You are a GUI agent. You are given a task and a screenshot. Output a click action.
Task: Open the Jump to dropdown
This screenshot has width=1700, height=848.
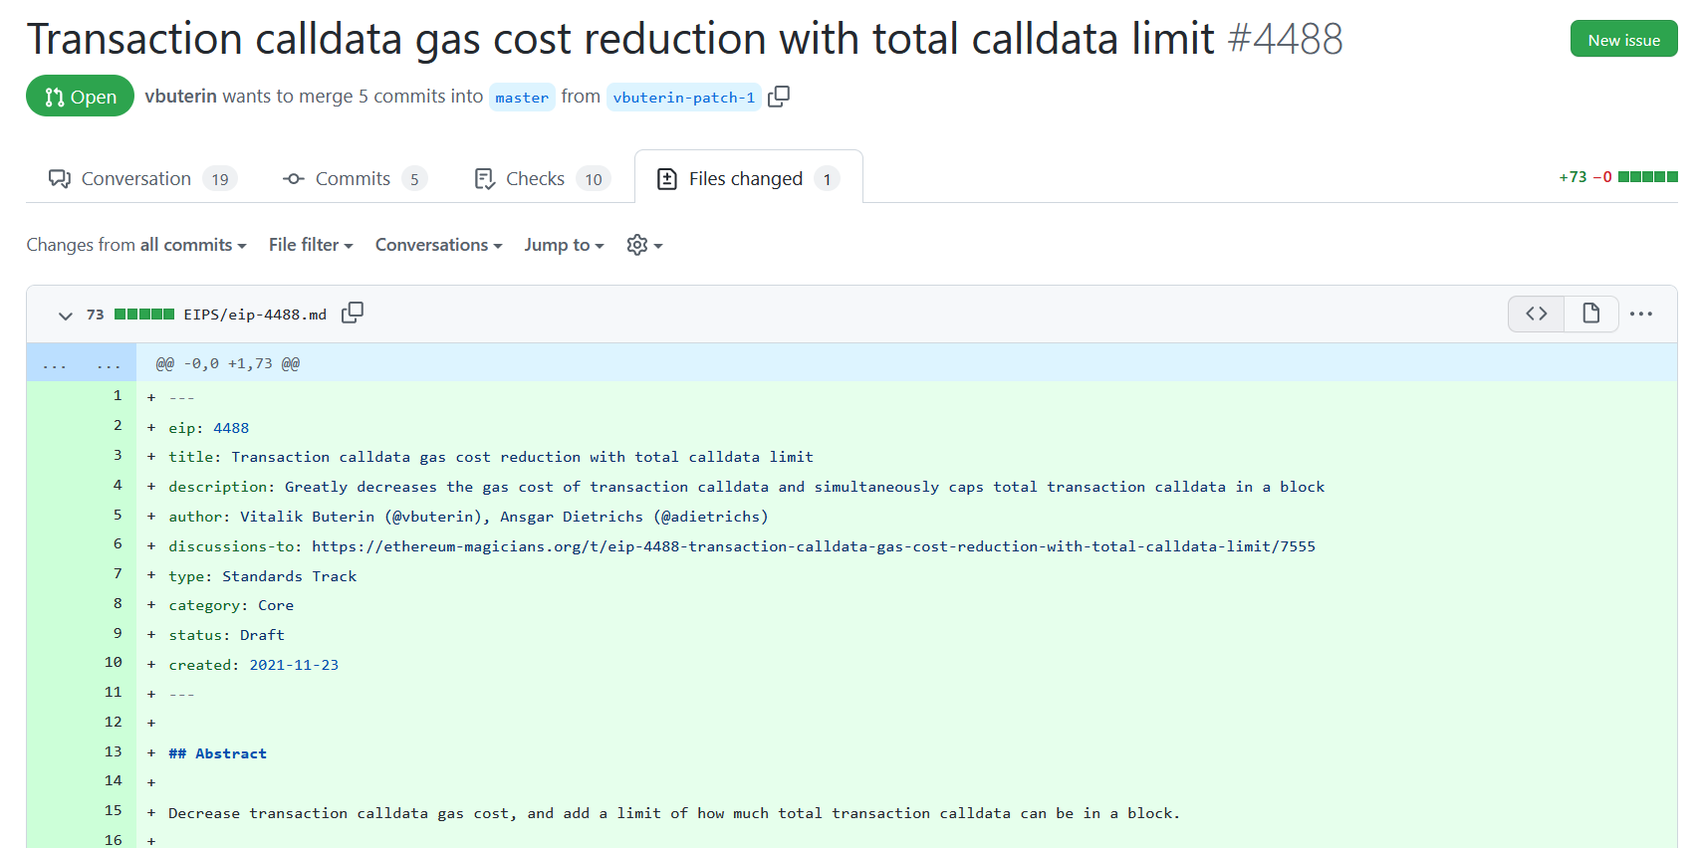coord(564,245)
